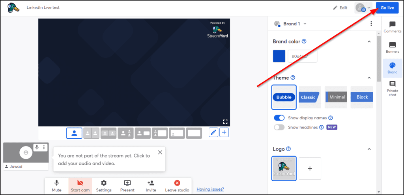Image resolution: width=404 pixels, height=195 pixels.
Task: Click Leave studio
Action: tap(177, 186)
